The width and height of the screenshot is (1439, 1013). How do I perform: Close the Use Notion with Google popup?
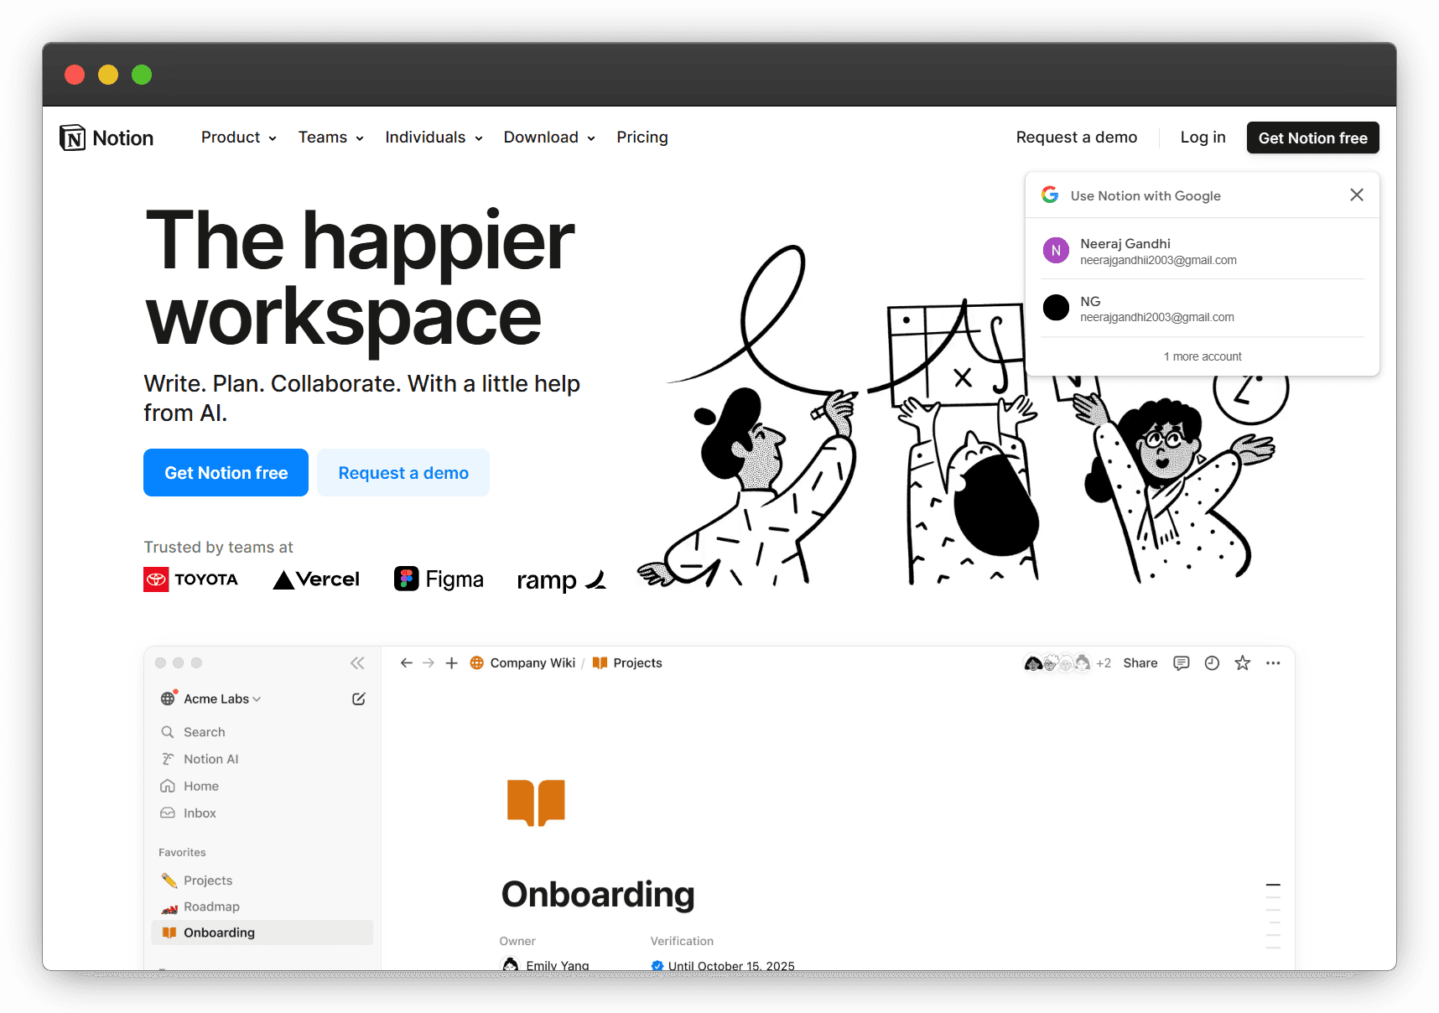[1357, 195]
